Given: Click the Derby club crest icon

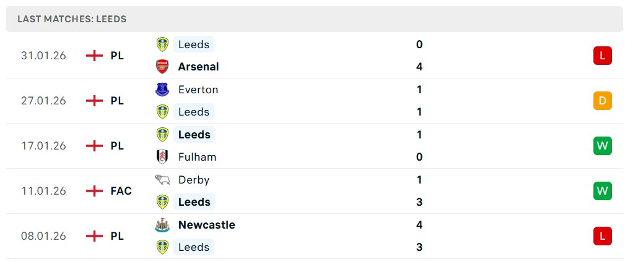Looking at the screenshot, I should tap(162, 180).
